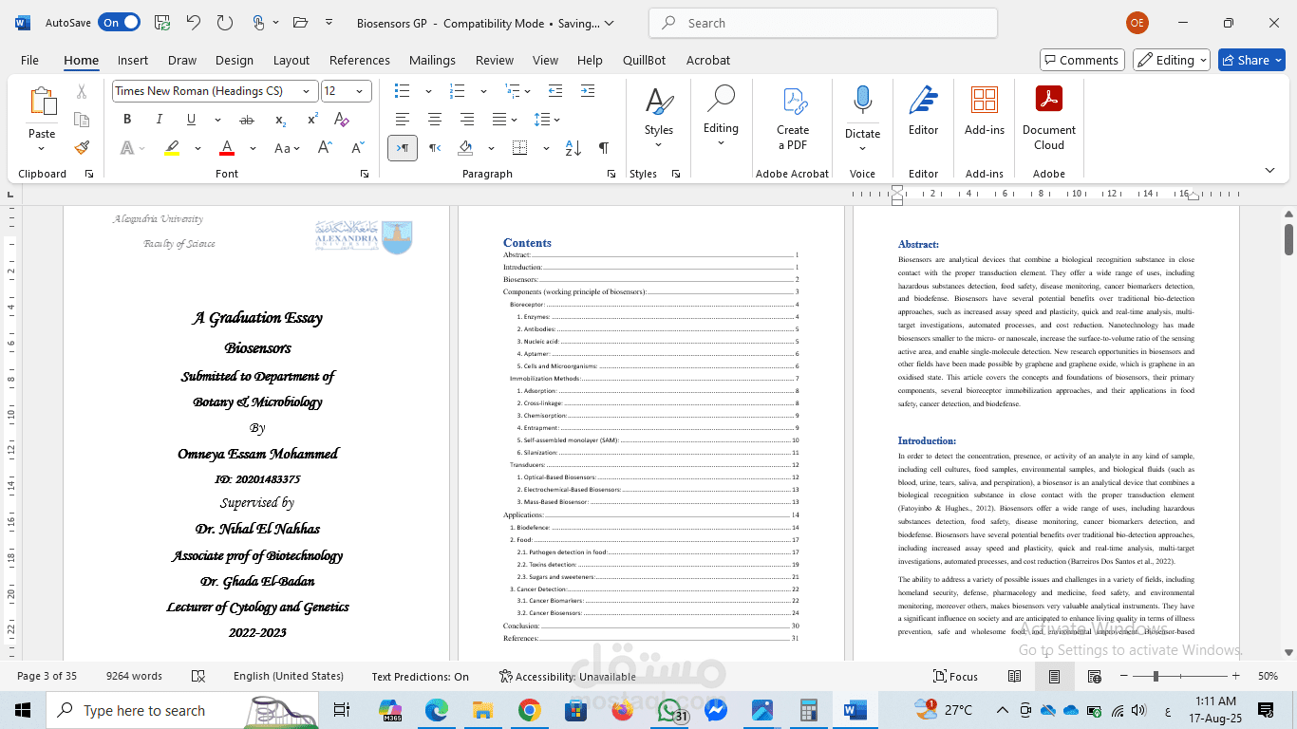Enable Focus mode

955,677
